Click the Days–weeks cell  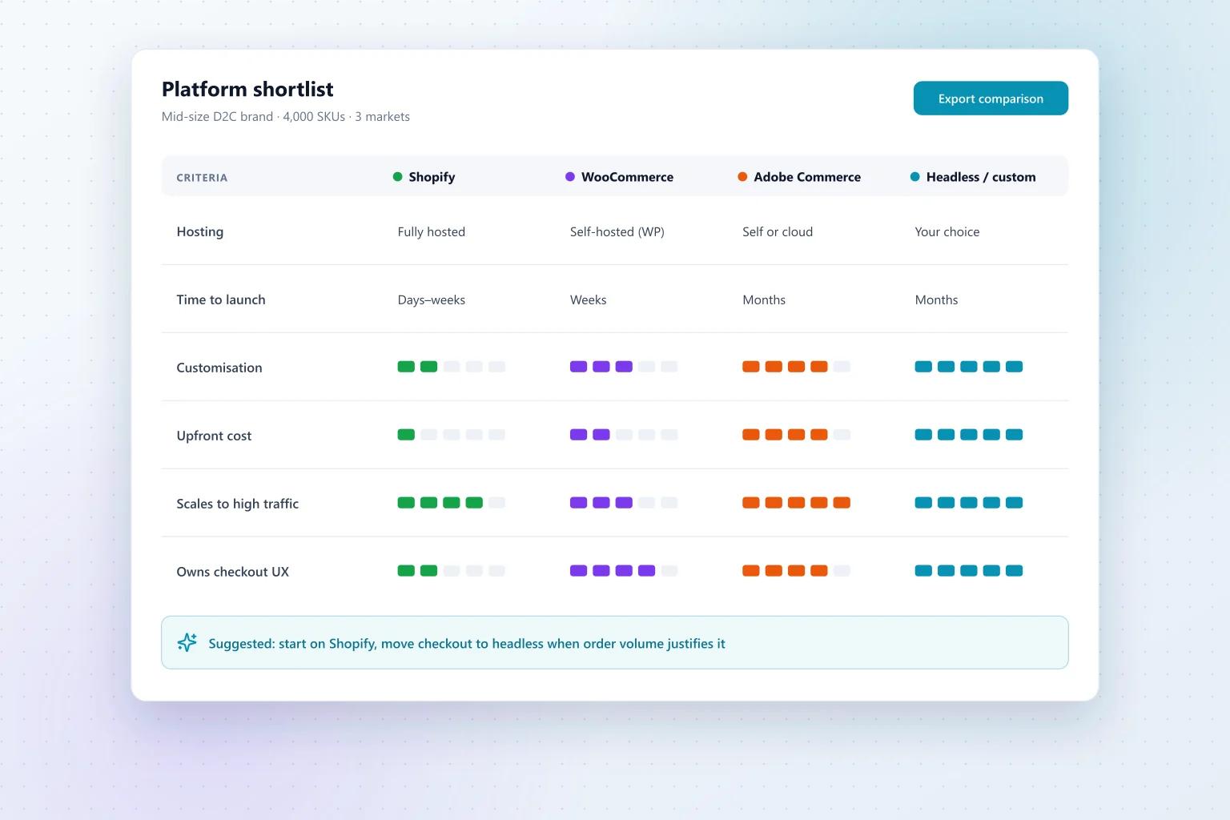(x=432, y=299)
